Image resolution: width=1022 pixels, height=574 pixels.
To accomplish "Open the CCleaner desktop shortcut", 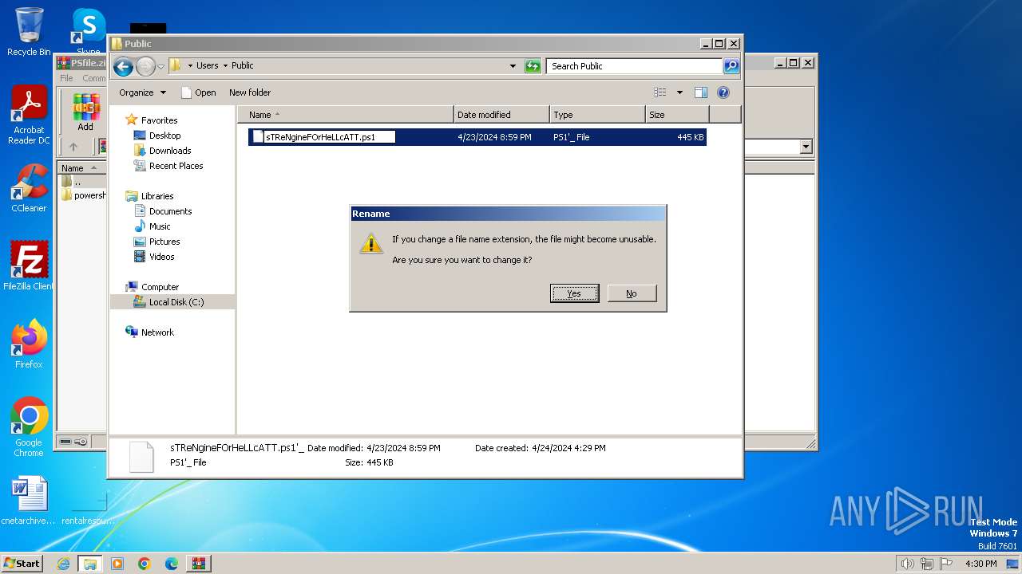I will [29, 188].
